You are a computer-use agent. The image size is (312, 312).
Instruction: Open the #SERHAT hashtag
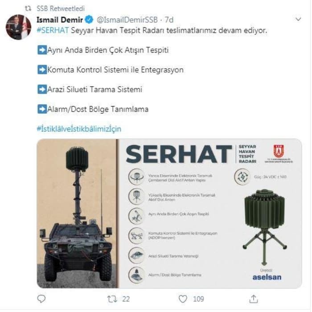(53, 30)
